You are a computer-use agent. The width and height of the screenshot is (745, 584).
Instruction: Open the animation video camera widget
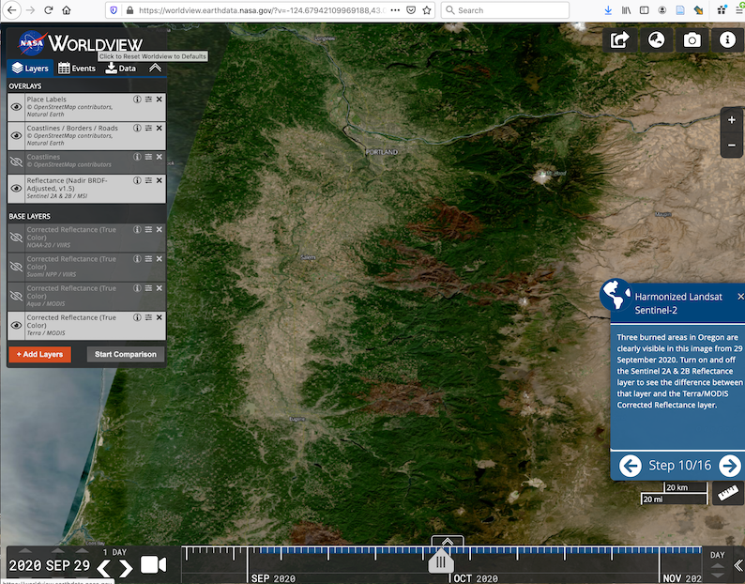(x=154, y=565)
